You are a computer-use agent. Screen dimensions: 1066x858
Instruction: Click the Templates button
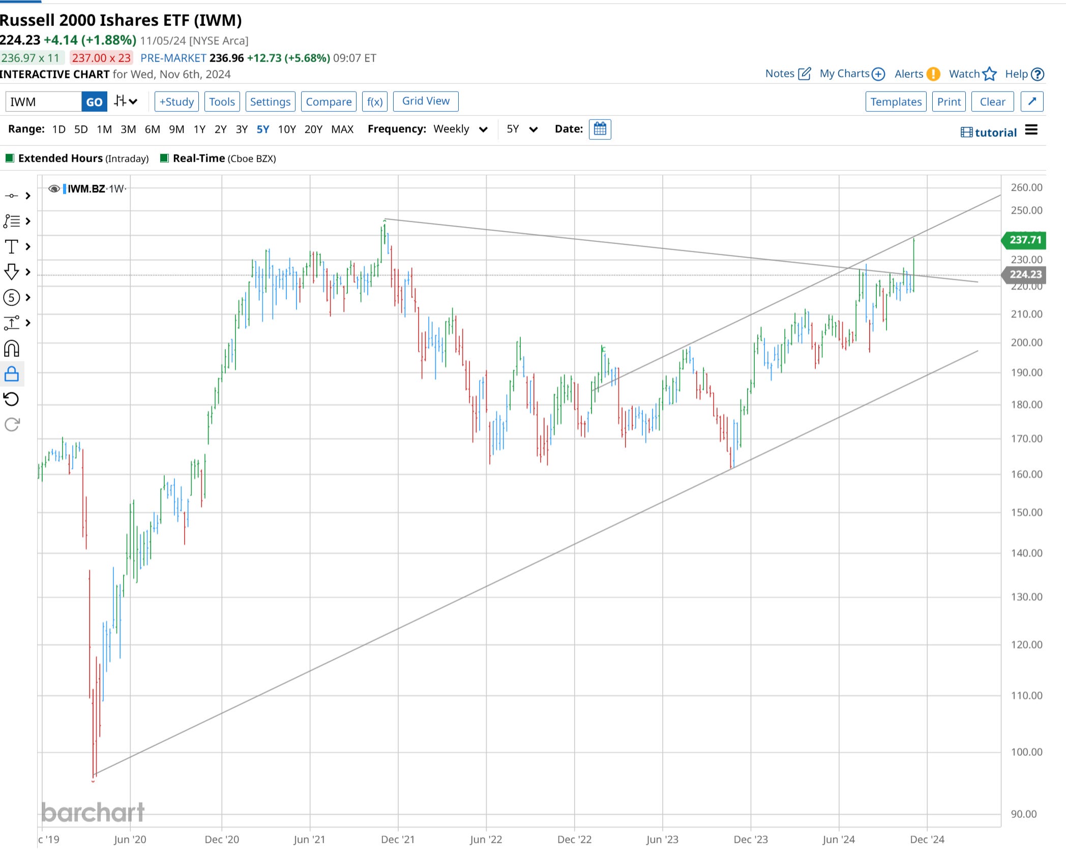(x=895, y=101)
